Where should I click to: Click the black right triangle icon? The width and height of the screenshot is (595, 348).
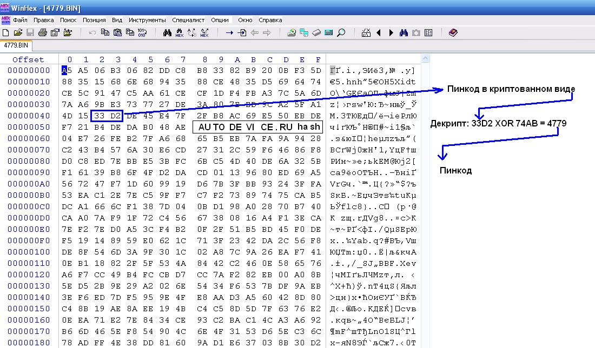391,33
